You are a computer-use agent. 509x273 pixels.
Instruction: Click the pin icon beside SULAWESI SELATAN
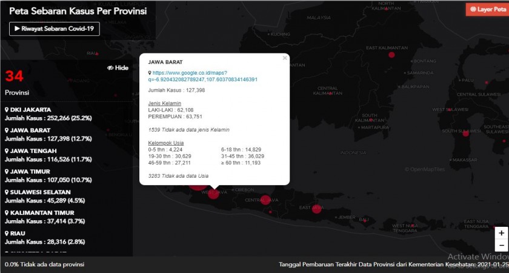(x=7, y=192)
